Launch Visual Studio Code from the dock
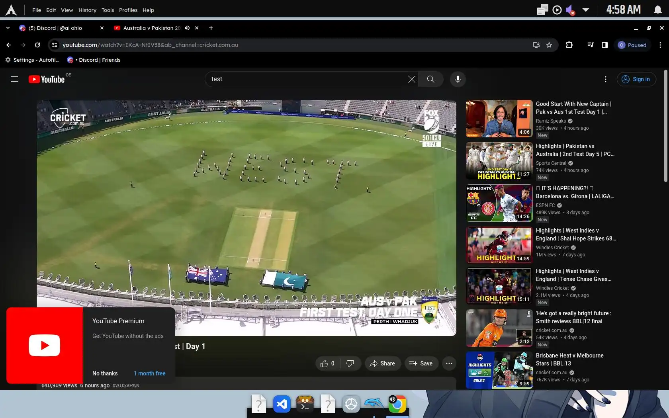This screenshot has height=418, width=669. [x=282, y=404]
